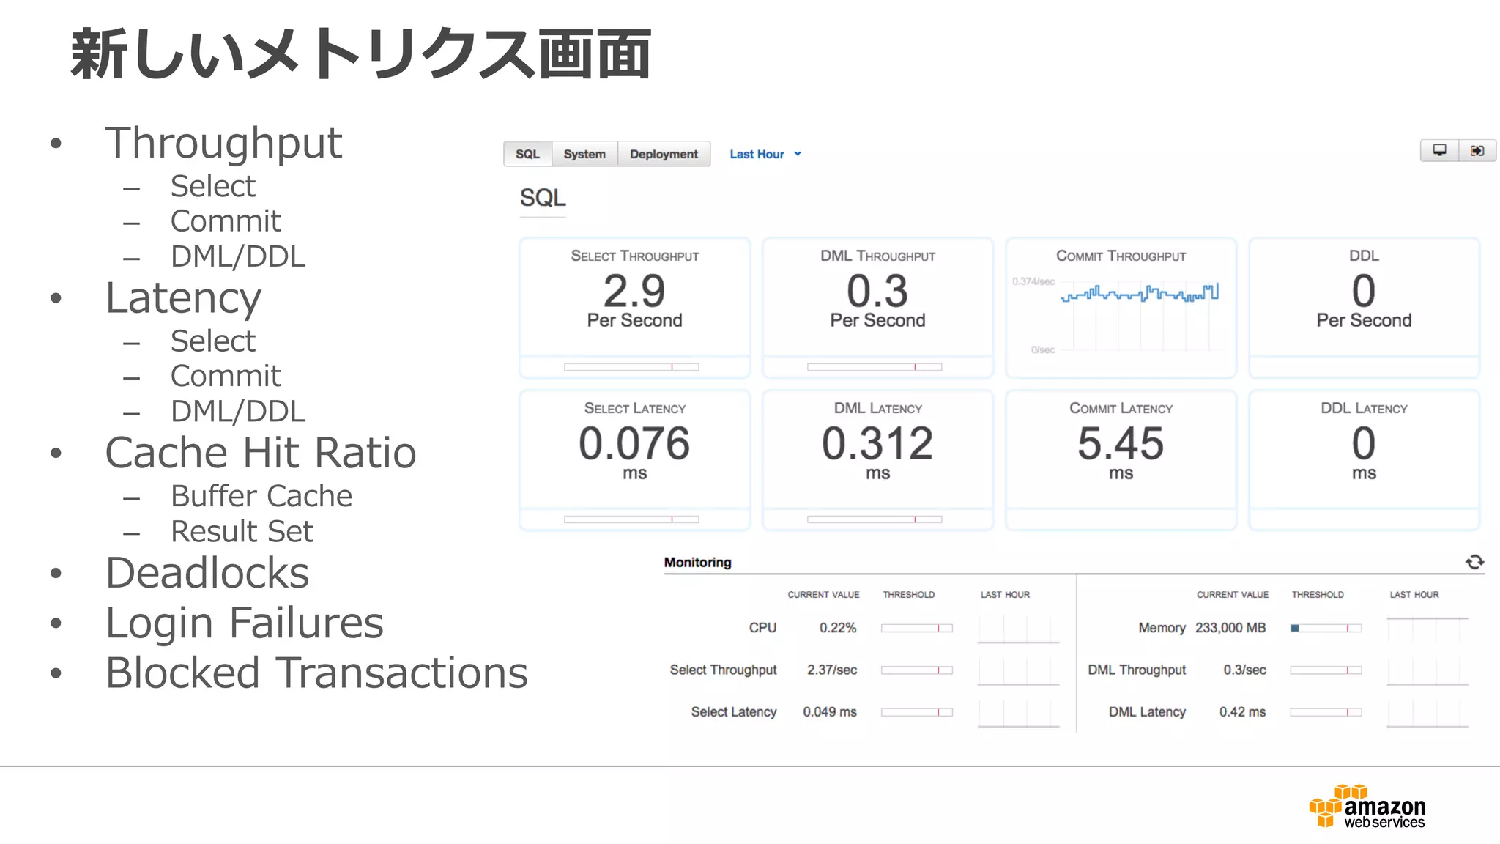The image size is (1500, 844).
Task: Click the CPU last hour sparkline
Action: (x=1018, y=629)
